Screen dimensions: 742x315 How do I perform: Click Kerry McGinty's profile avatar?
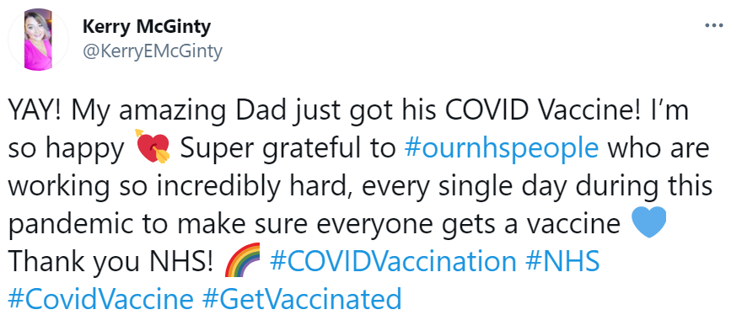click(x=38, y=40)
